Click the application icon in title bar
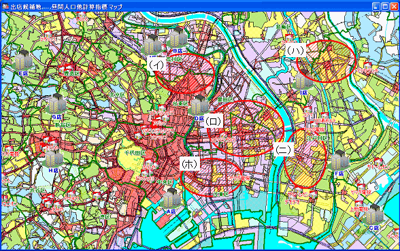This screenshot has height=251, width=400. pyautogui.click(x=5, y=7)
